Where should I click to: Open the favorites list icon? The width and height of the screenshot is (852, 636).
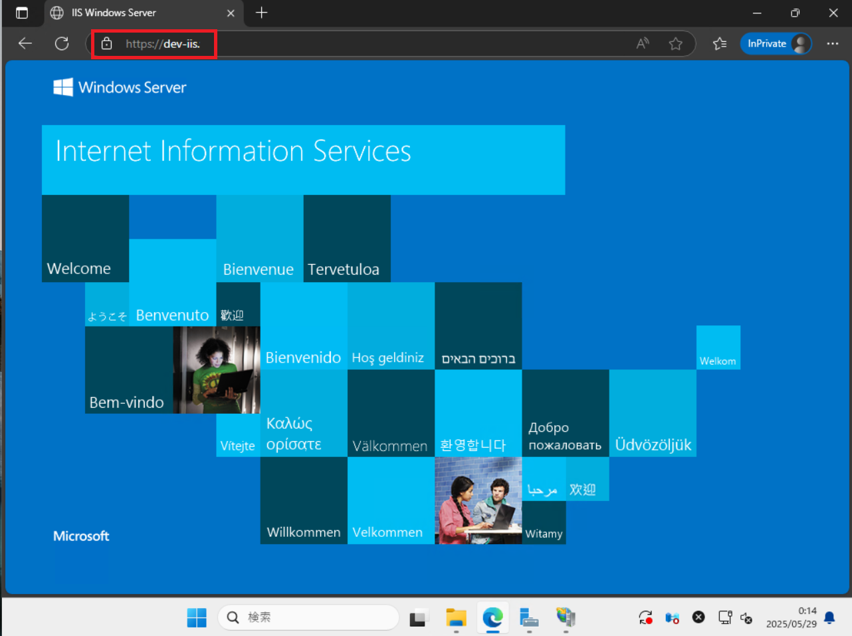(720, 44)
